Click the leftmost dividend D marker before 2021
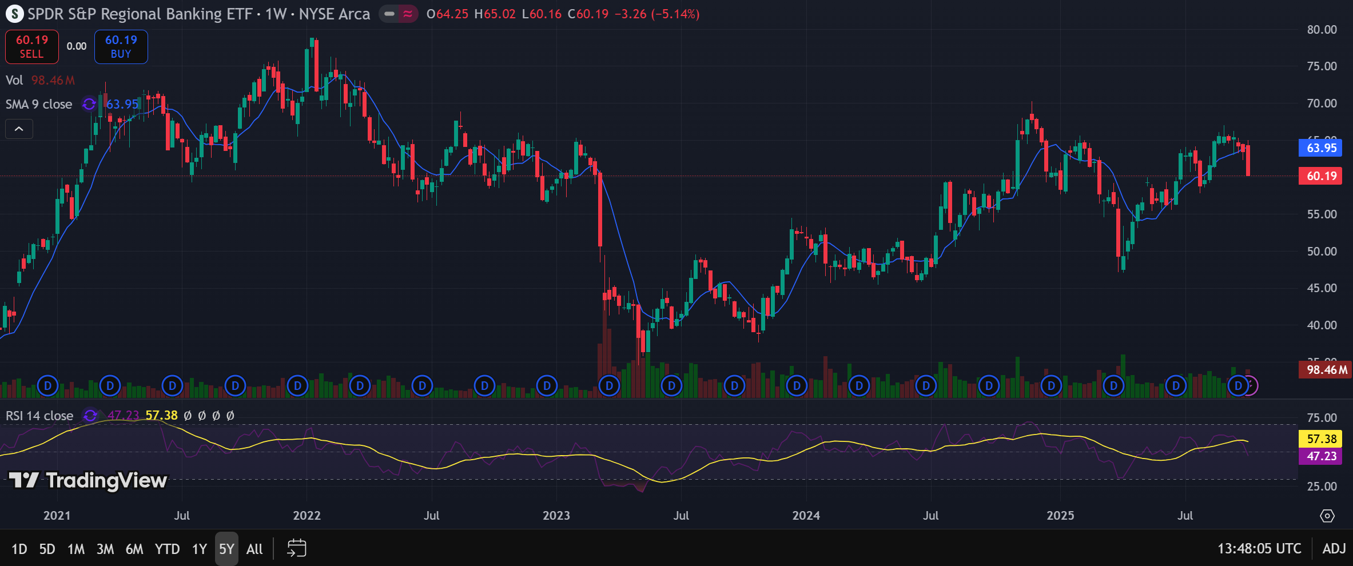Image resolution: width=1353 pixels, height=566 pixels. (x=48, y=386)
